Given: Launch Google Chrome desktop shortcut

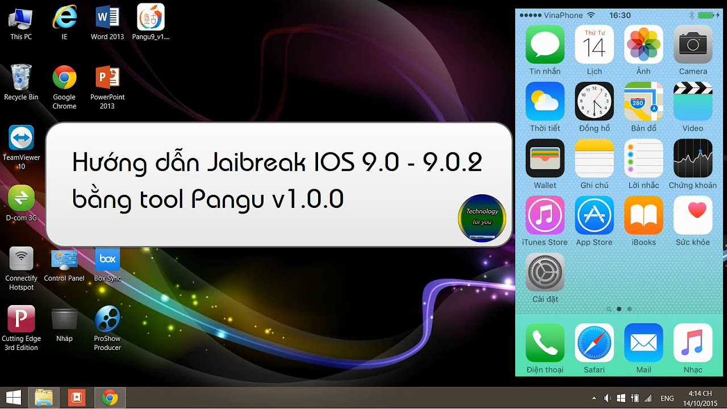Looking at the screenshot, I should (64, 87).
